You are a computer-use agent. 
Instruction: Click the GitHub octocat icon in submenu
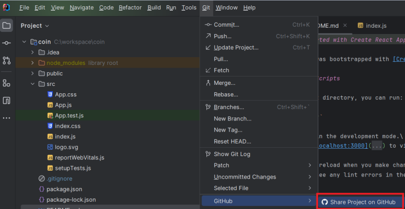click(325, 202)
